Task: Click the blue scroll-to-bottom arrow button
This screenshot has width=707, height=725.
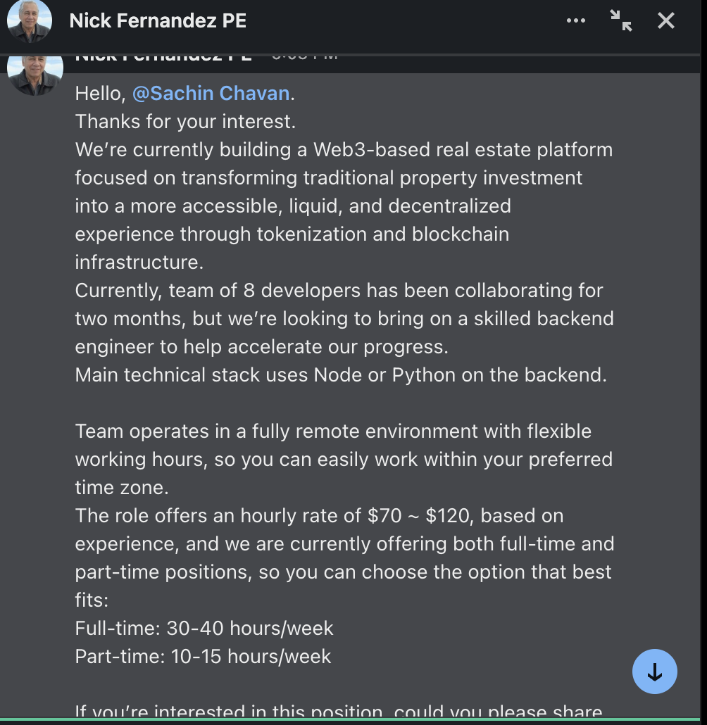Action: click(655, 672)
